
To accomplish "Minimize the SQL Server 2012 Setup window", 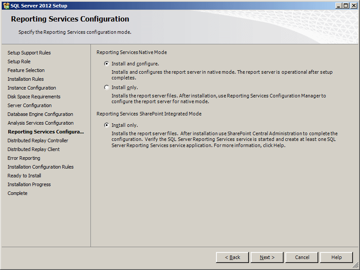I will click(x=338, y=6).
